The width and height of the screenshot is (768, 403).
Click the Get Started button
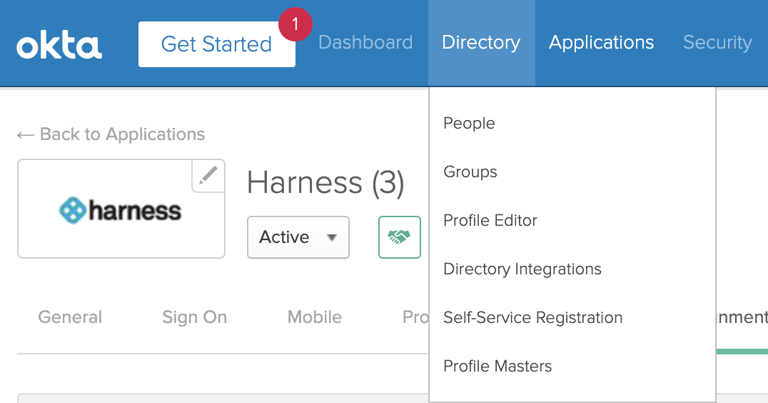pyautogui.click(x=216, y=44)
